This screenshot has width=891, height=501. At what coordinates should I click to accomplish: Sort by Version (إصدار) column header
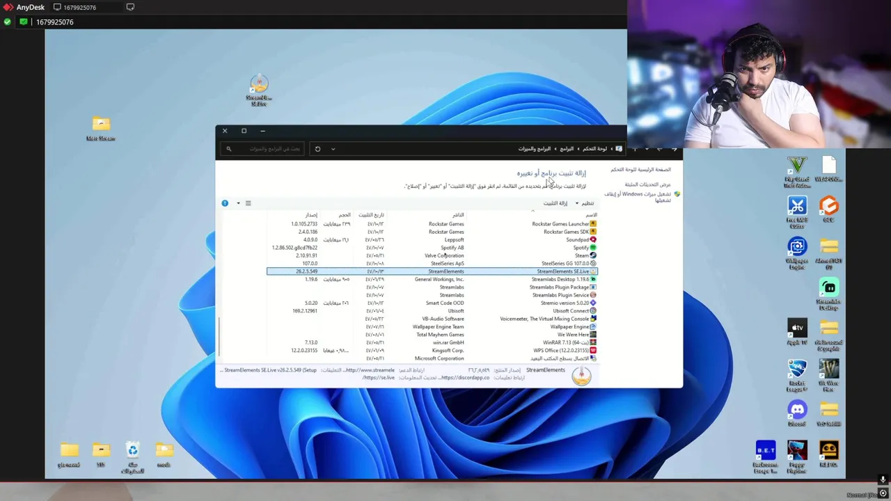click(x=311, y=215)
